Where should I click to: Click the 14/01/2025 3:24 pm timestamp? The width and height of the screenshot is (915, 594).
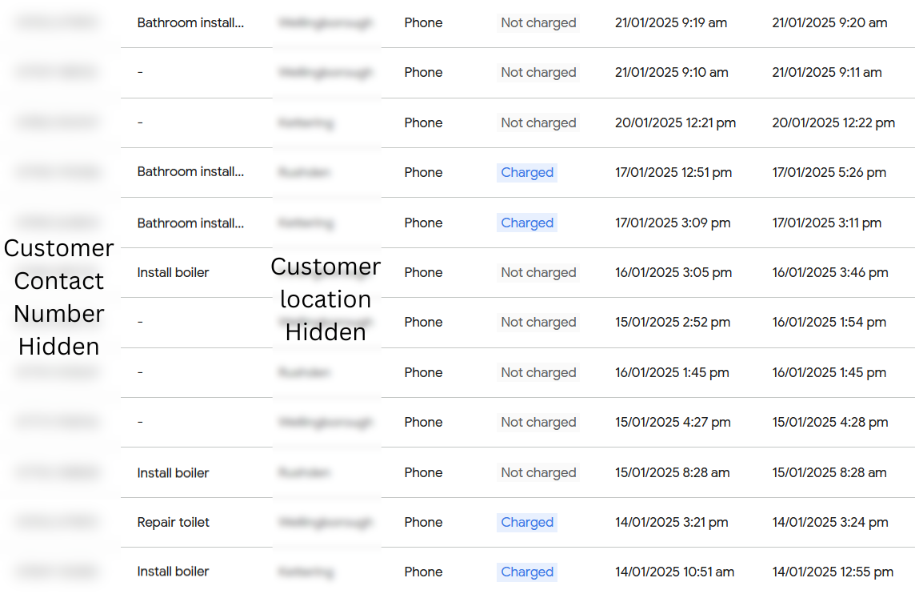829,522
